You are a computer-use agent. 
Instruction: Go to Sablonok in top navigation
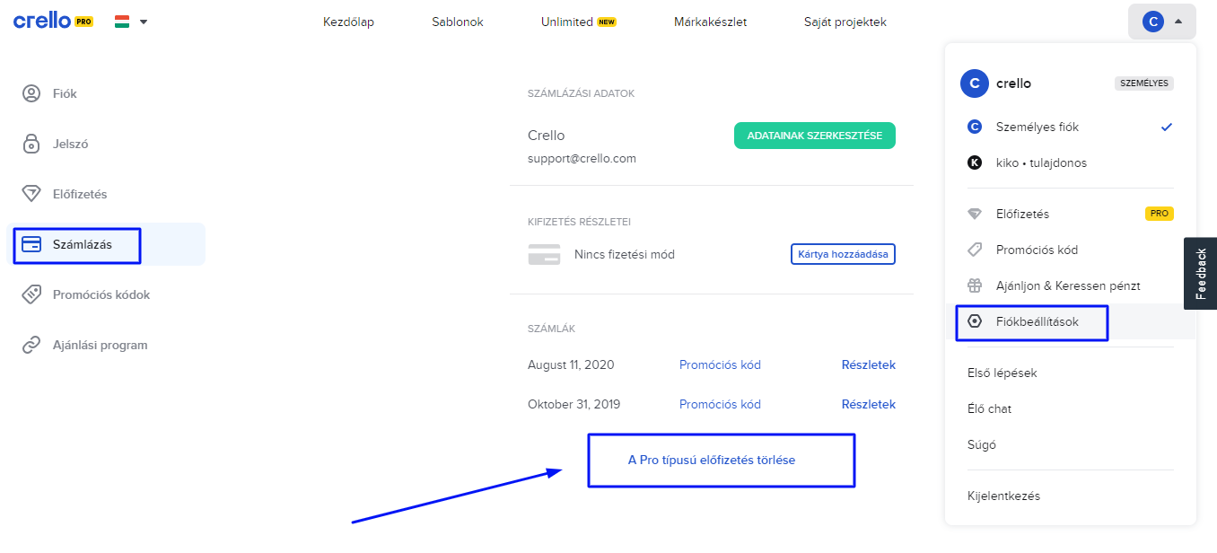(x=458, y=22)
